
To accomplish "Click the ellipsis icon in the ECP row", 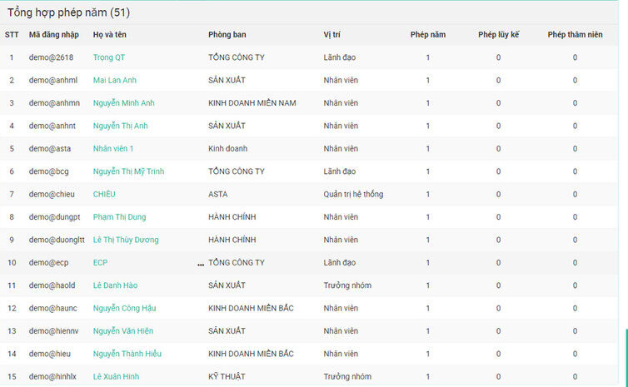I will point(201,263).
